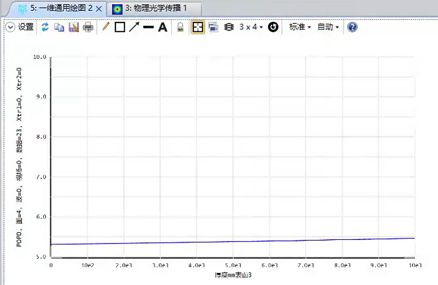
Task: Click the overlay layers icon
Action: 229,27
